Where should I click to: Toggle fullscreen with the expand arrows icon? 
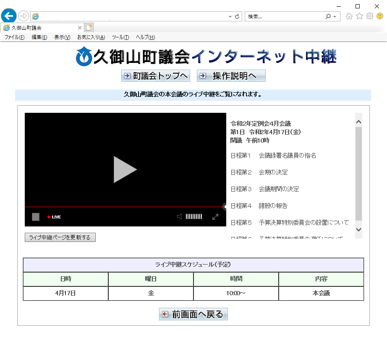pos(215,217)
